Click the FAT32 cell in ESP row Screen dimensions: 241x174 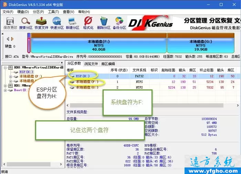tap(139, 76)
